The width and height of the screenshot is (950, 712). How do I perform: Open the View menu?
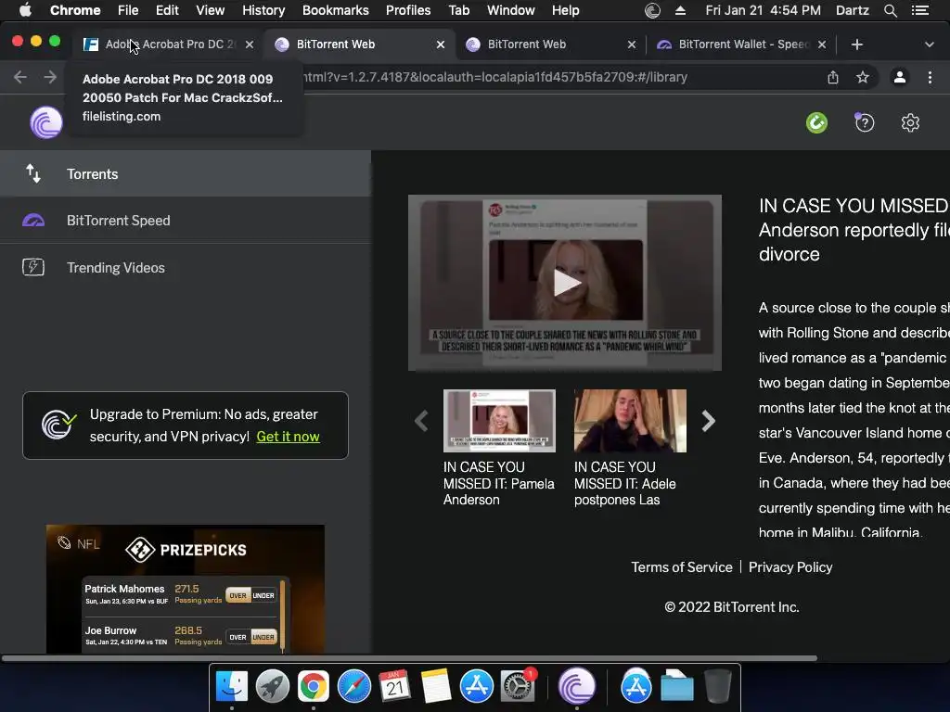[x=211, y=10]
